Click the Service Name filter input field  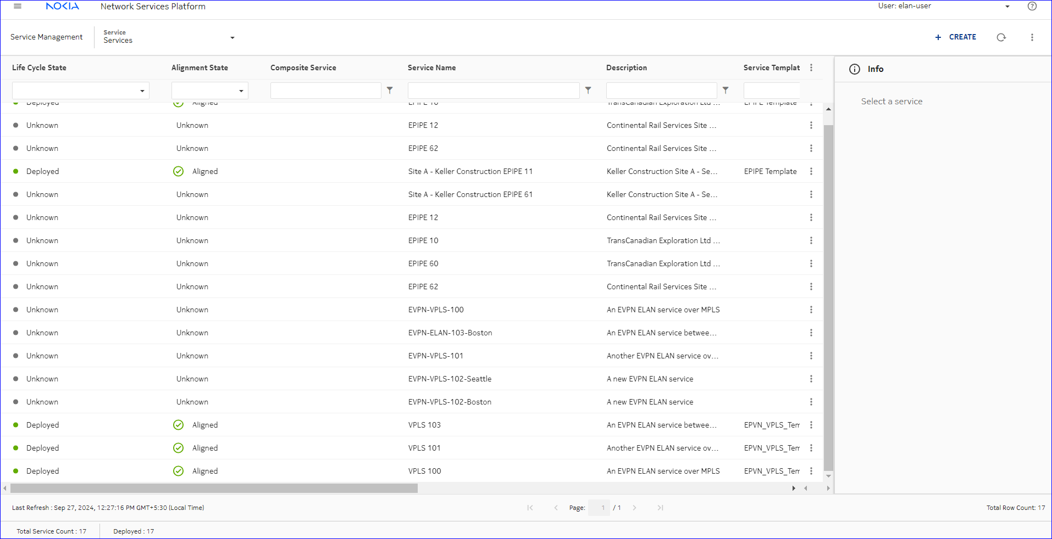coord(493,91)
